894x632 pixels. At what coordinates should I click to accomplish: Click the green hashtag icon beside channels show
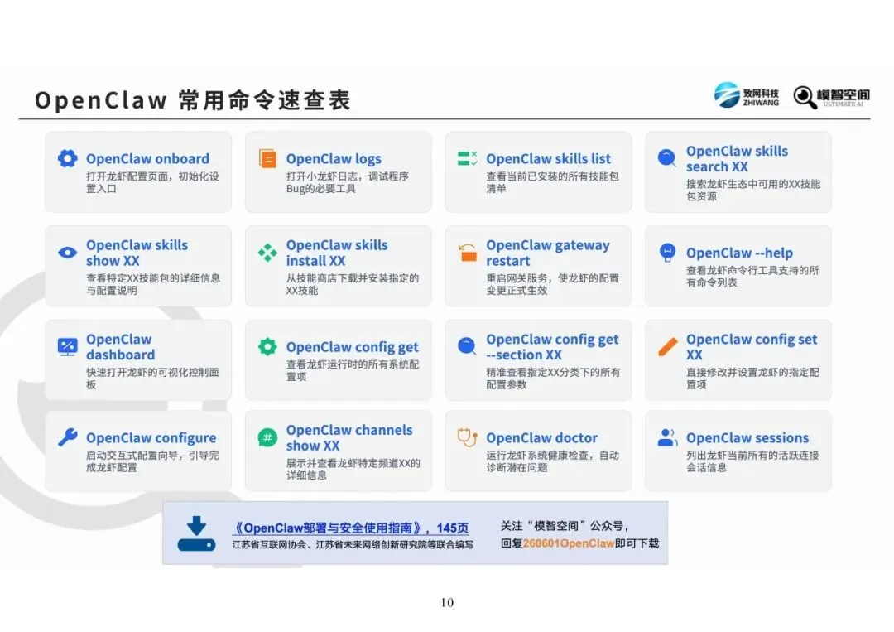click(x=267, y=437)
